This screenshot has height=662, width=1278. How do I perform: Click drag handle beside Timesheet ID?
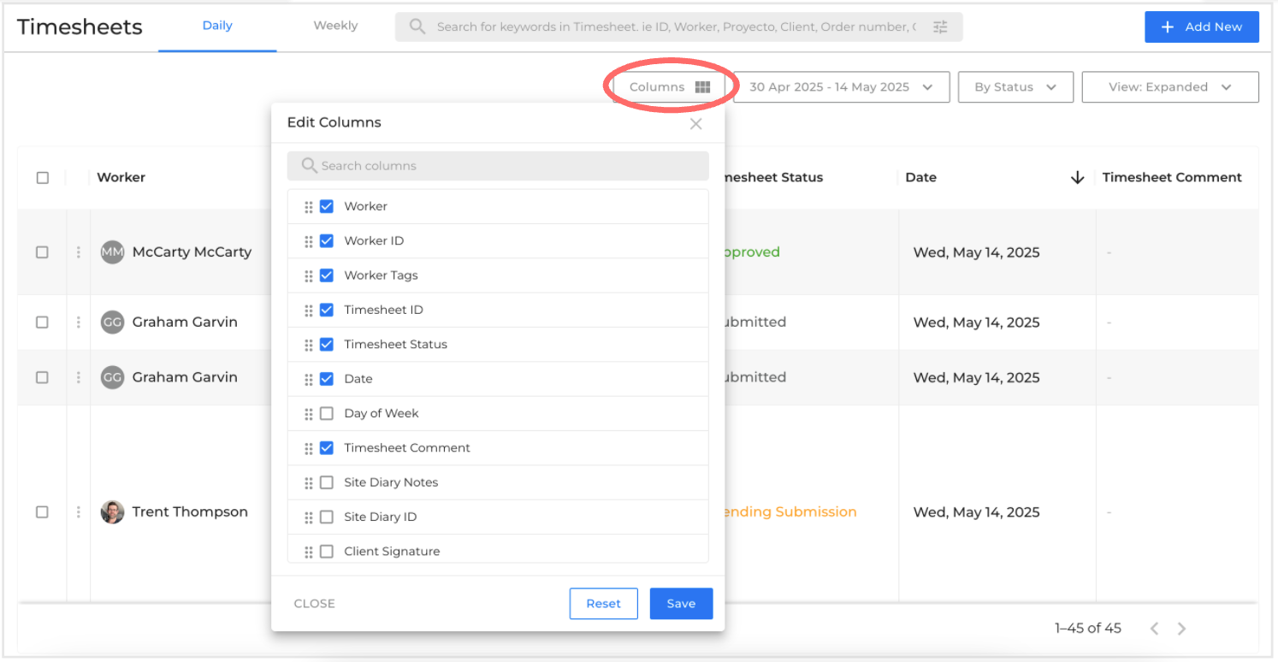[308, 310]
